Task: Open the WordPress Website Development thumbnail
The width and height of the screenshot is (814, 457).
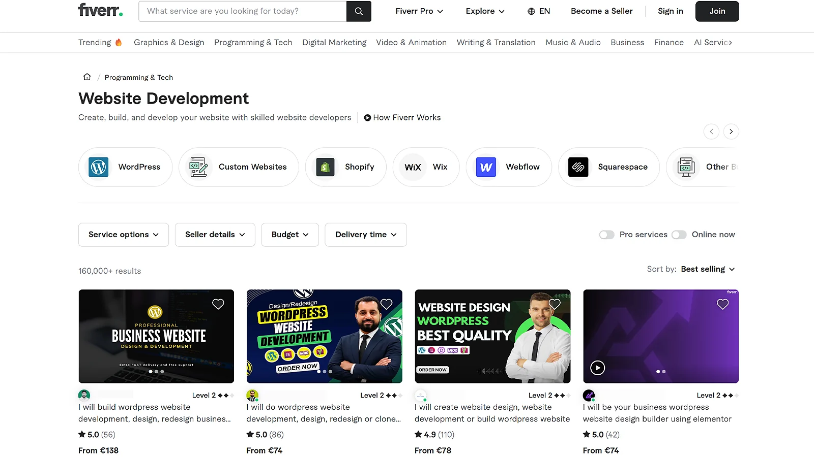Action: 325,336
